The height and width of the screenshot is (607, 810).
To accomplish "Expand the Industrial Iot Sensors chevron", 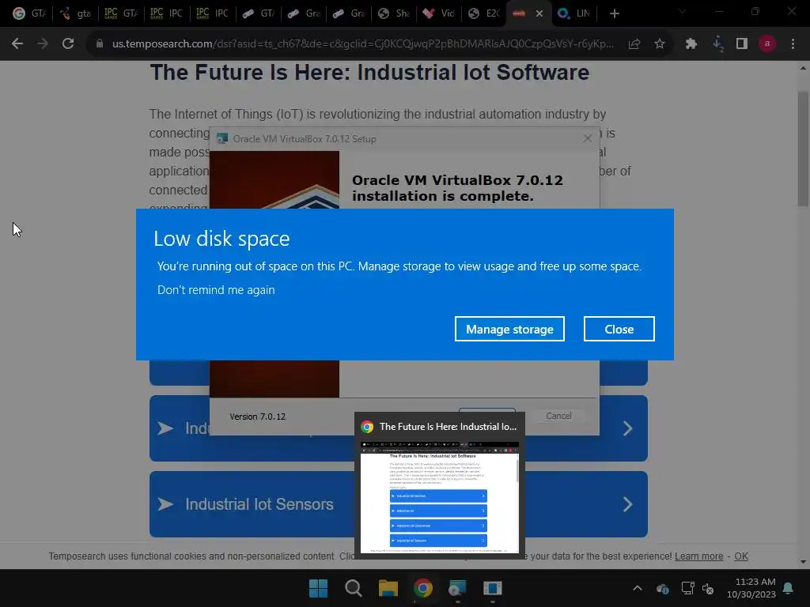I will 627,504.
